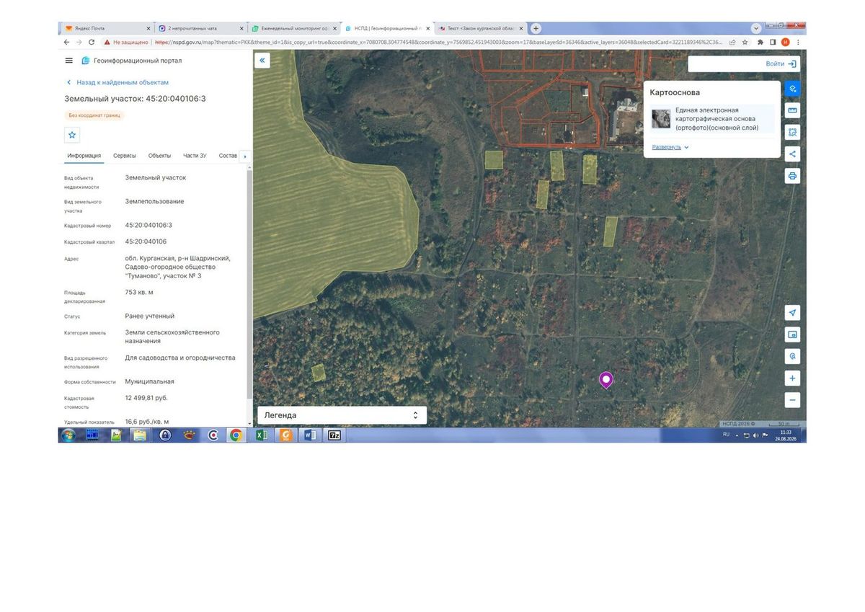865x612 pixels.
Task: Open Excel from the taskbar
Action: (262, 435)
